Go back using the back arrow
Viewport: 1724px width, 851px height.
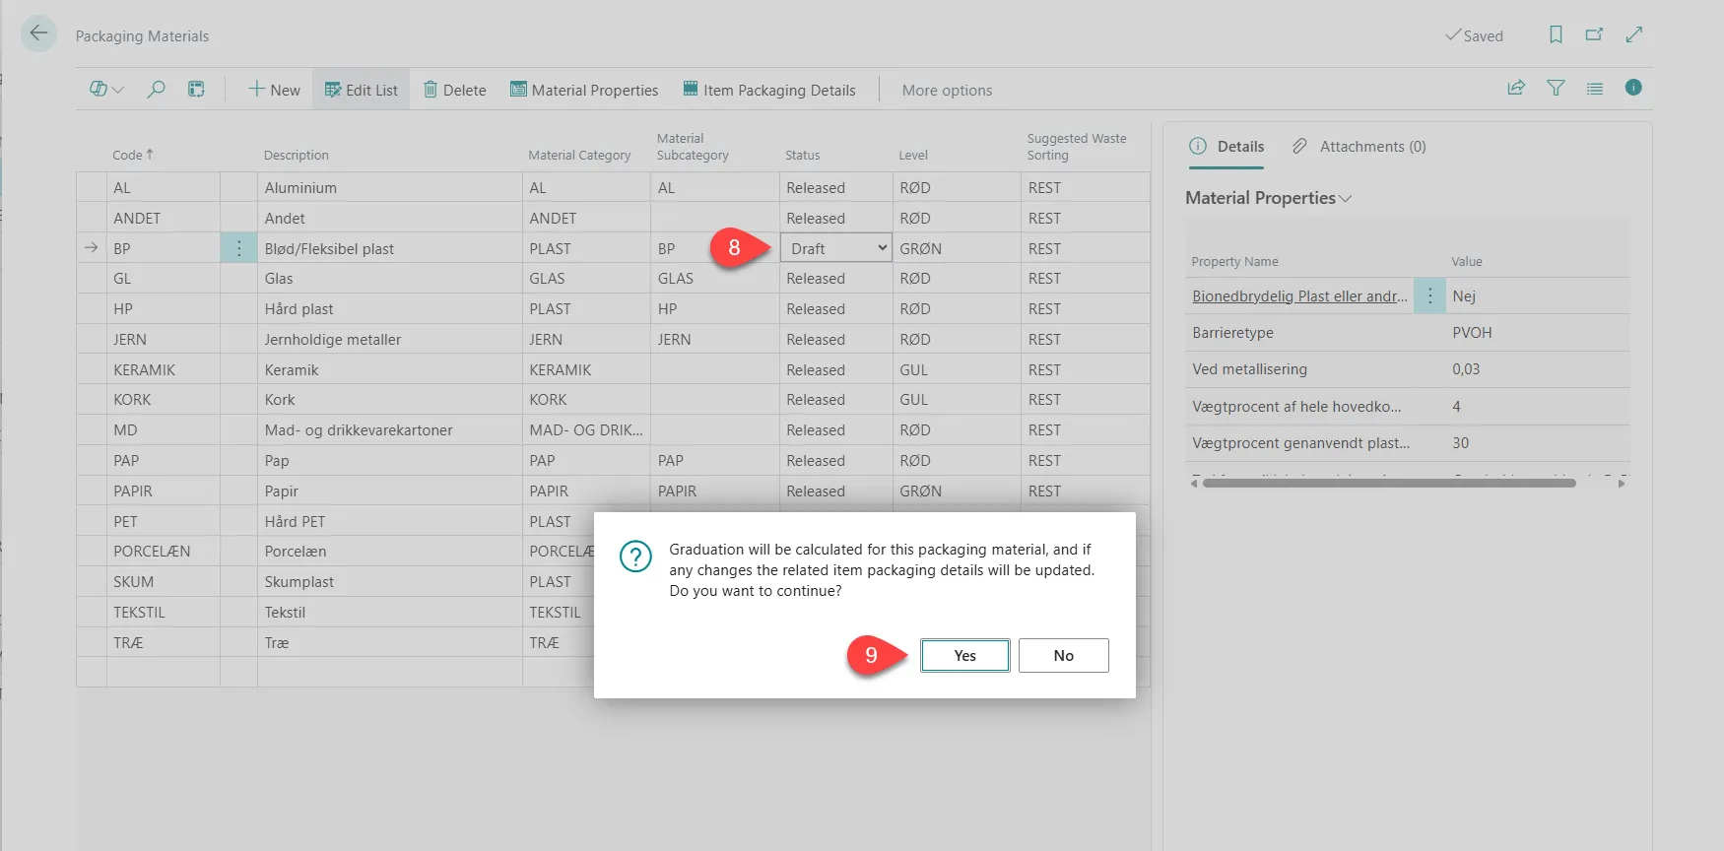(38, 33)
